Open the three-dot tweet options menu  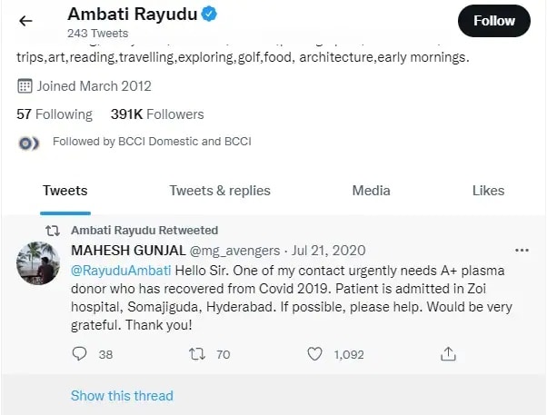click(522, 250)
